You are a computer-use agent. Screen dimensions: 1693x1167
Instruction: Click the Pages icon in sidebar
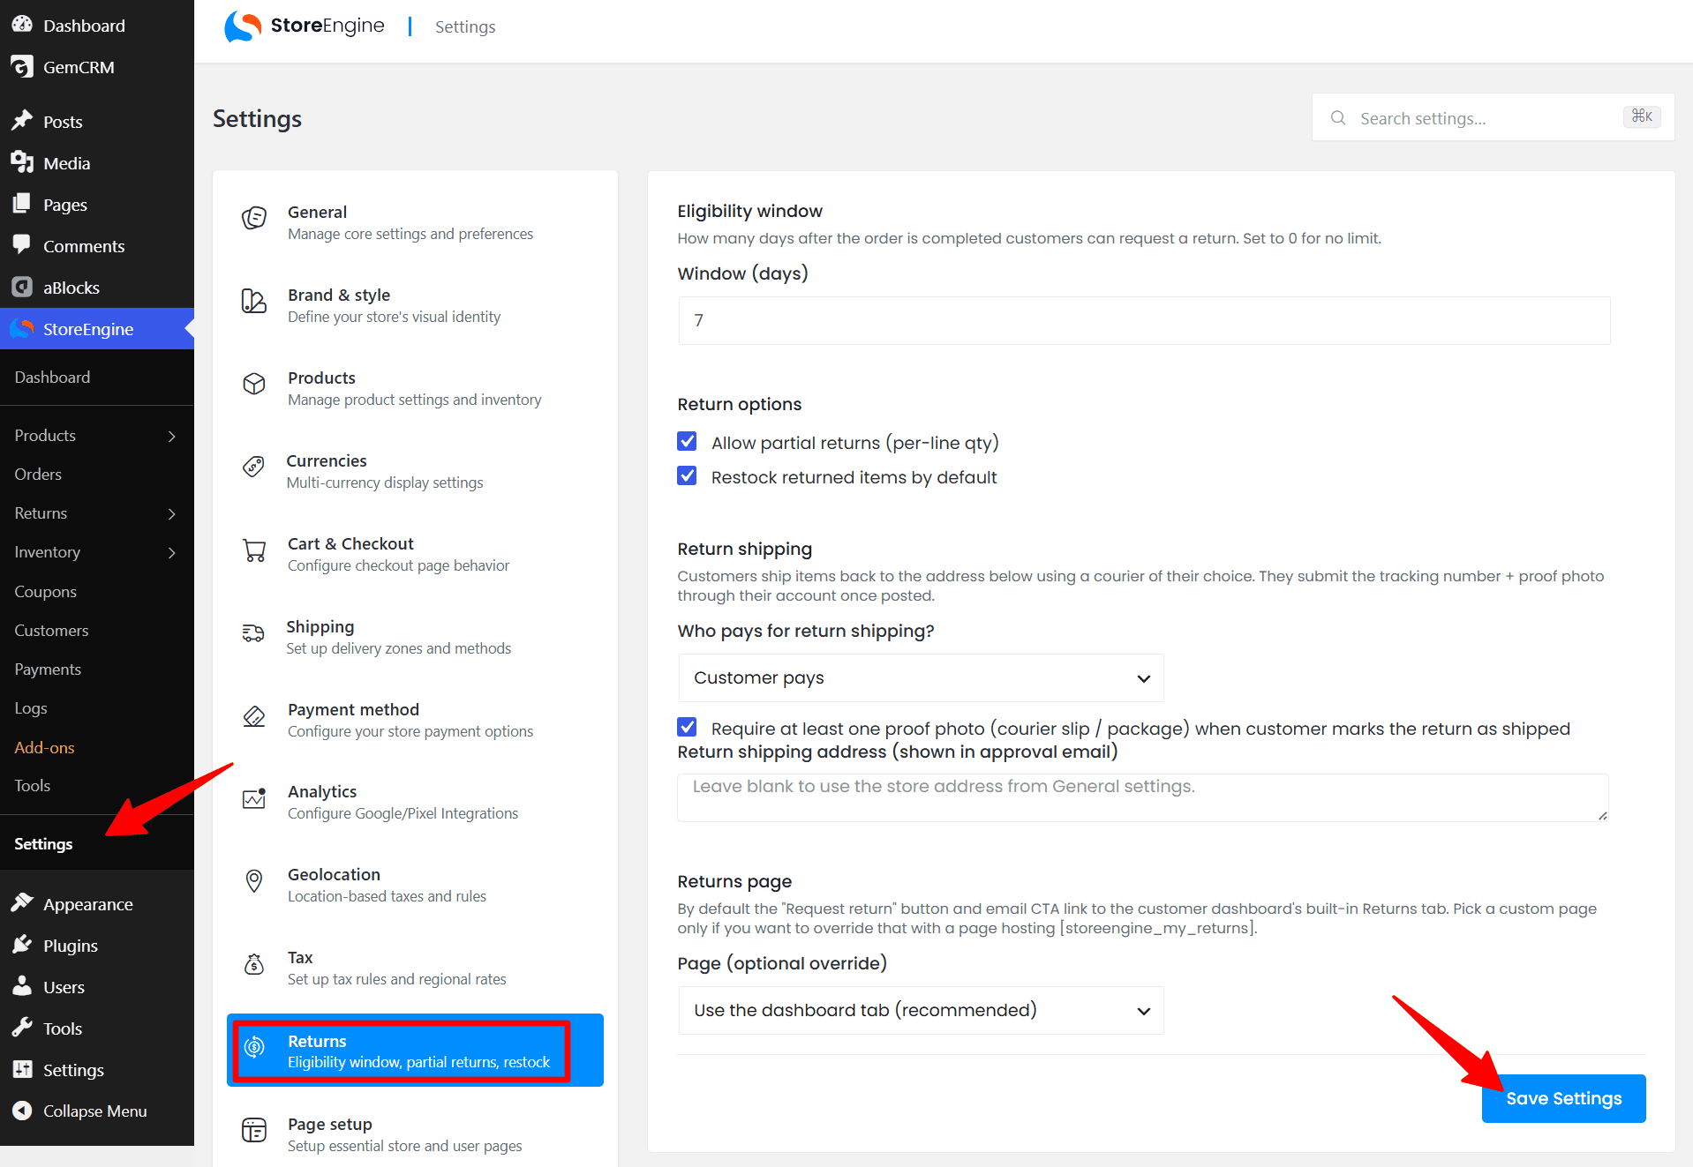coord(22,204)
